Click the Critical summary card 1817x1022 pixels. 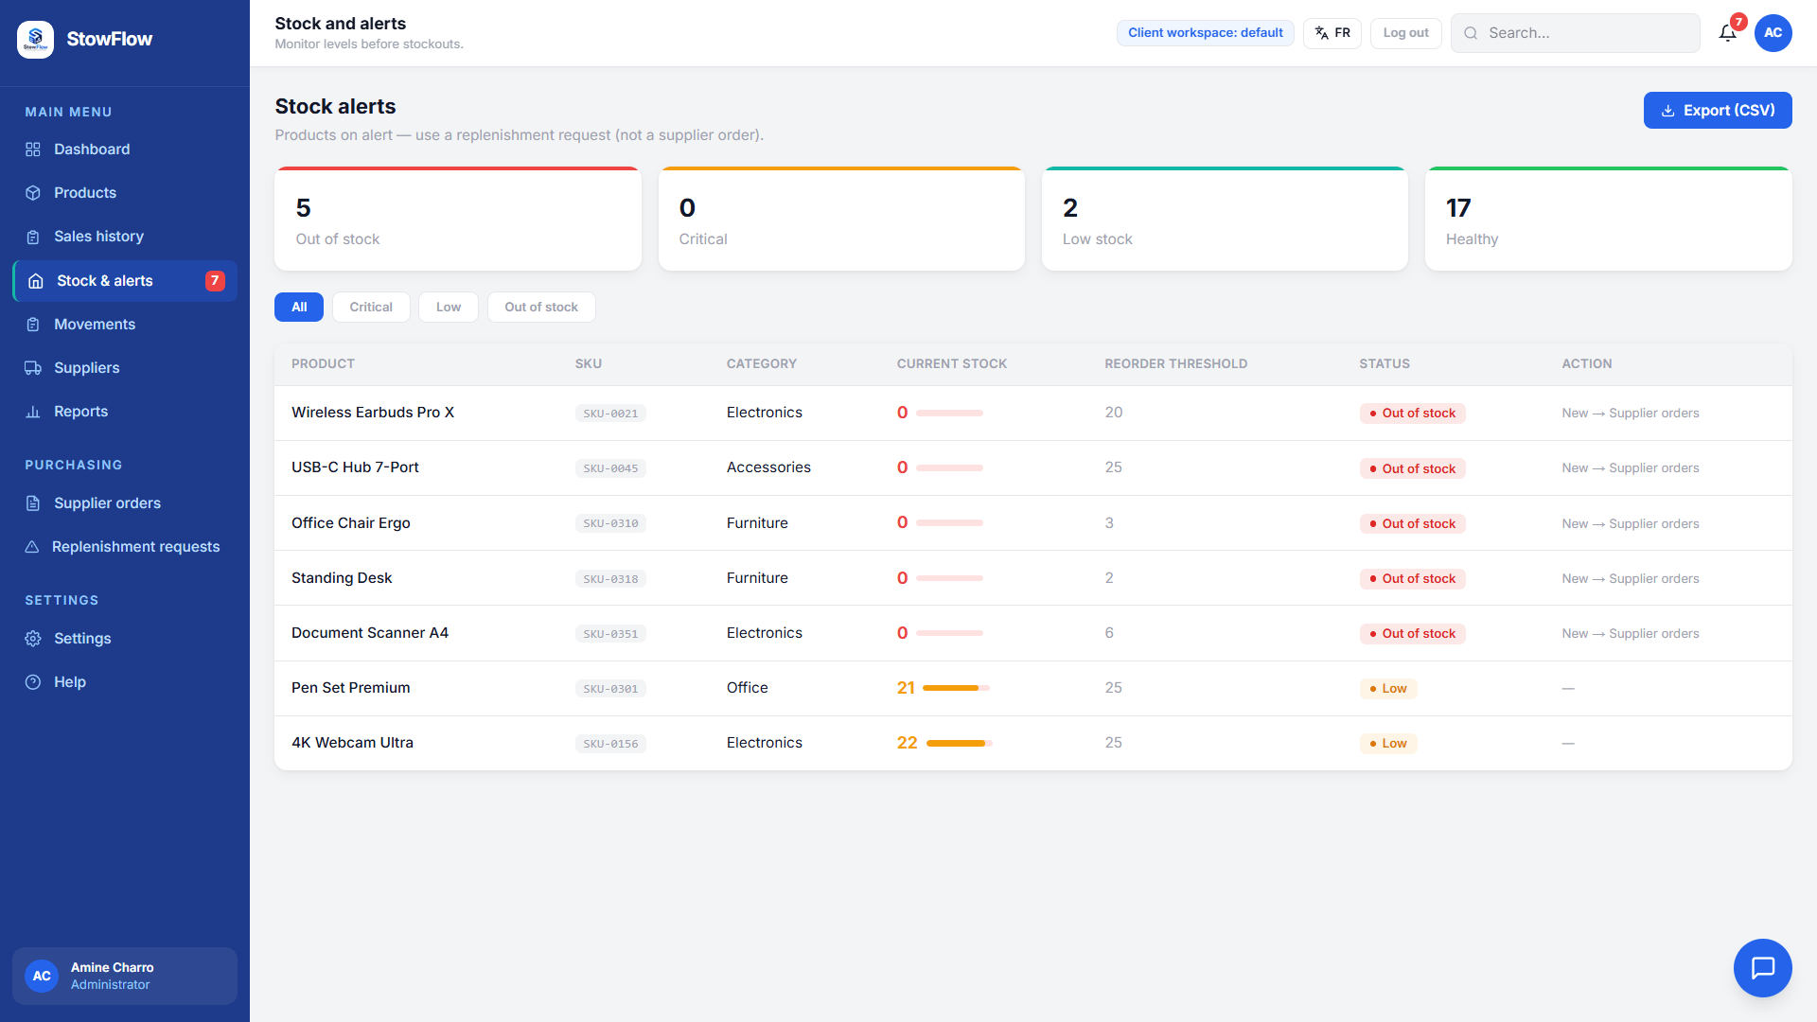pyautogui.click(x=841, y=220)
